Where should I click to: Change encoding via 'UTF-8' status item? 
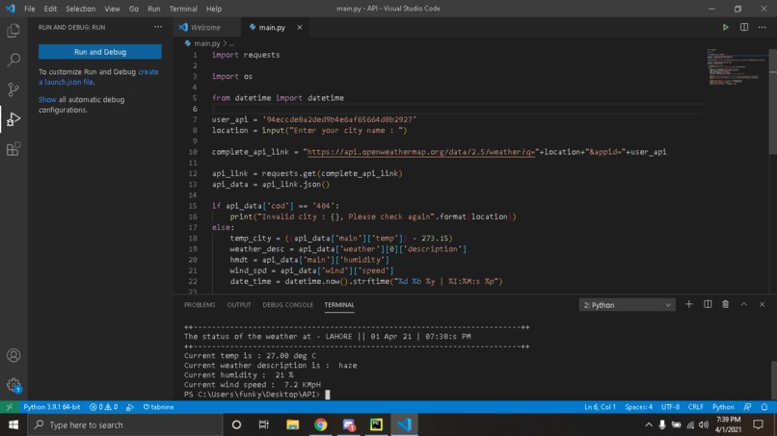pyautogui.click(x=670, y=407)
